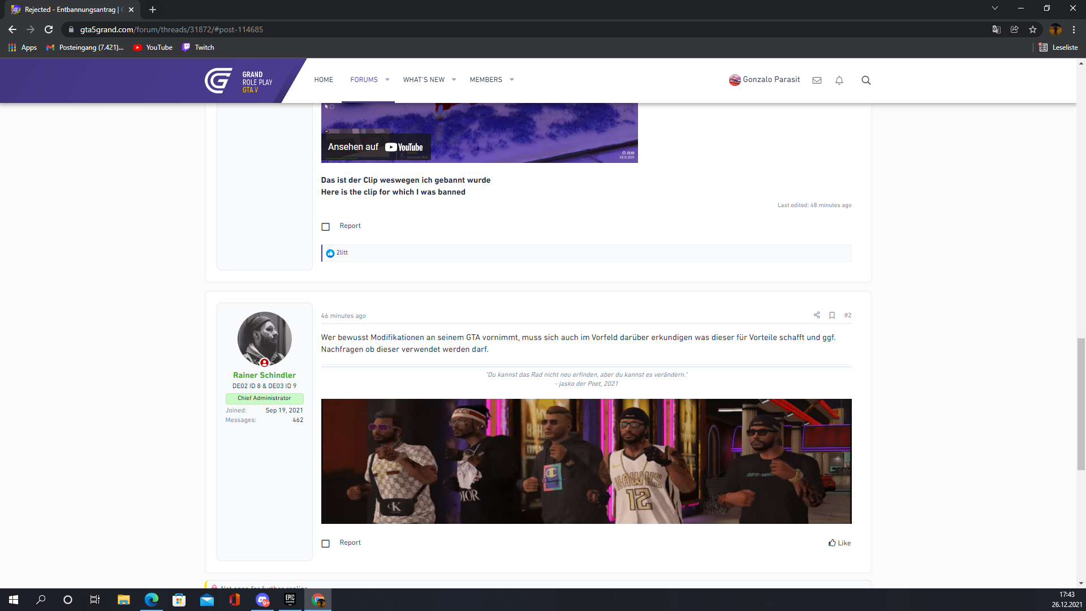
Task: Open Microsoft Store from taskbar
Action: click(x=179, y=600)
